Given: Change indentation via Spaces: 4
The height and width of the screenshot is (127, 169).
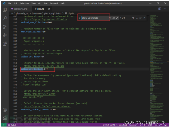Looking at the screenshot, I should [x=133, y=125].
